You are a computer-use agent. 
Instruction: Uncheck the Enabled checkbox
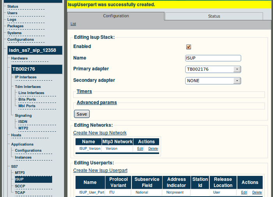pyautogui.click(x=189, y=47)
